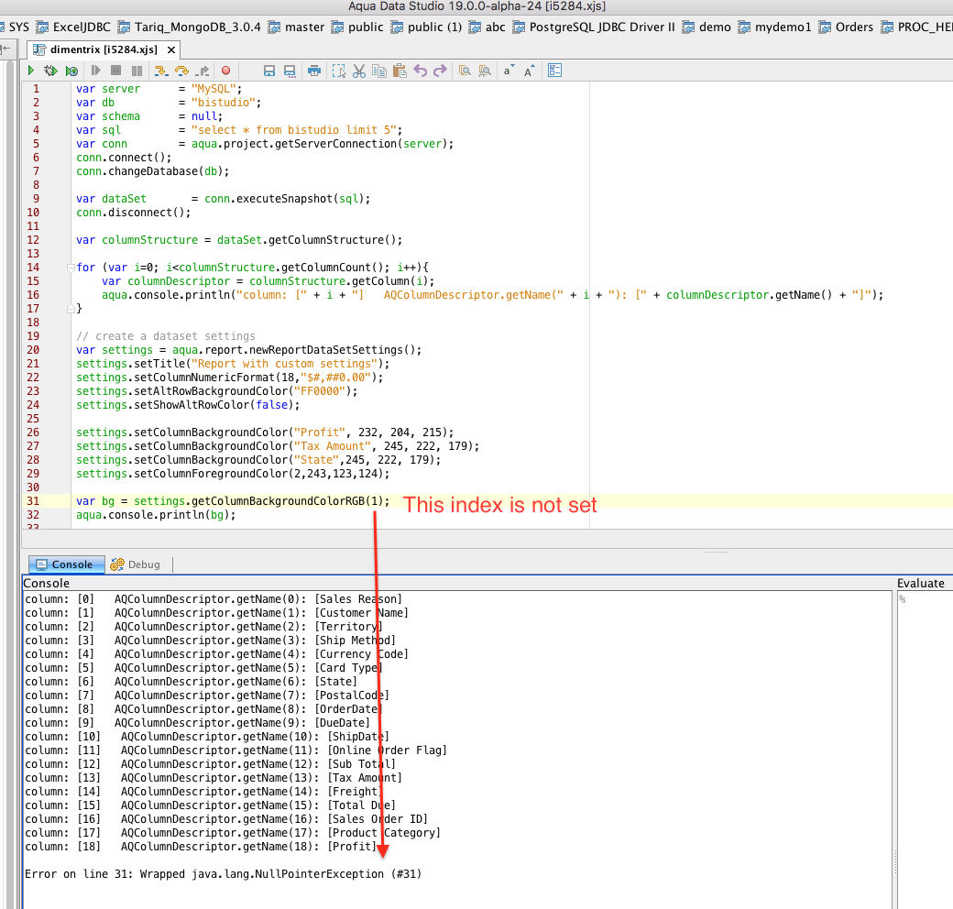This screenshot has width=953, height=909.
Task: Click the 'var bg = settings.getColumnBackgroundColorRGB(1)' line
Action: (x=233, y=501)
